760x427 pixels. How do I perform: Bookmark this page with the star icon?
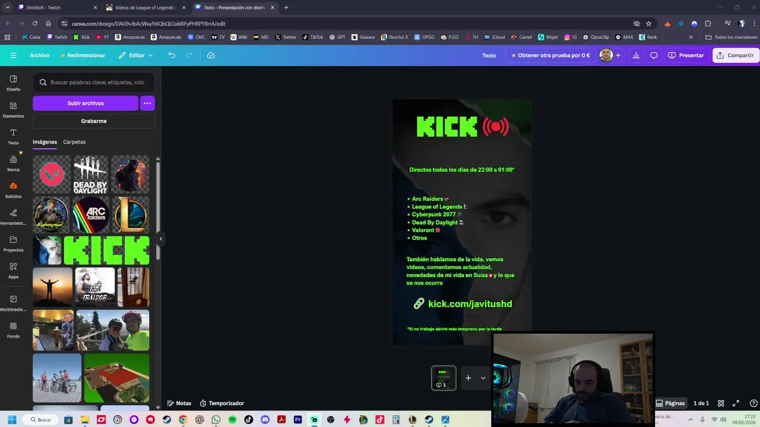pyautogui.click(x=649, y=24)
